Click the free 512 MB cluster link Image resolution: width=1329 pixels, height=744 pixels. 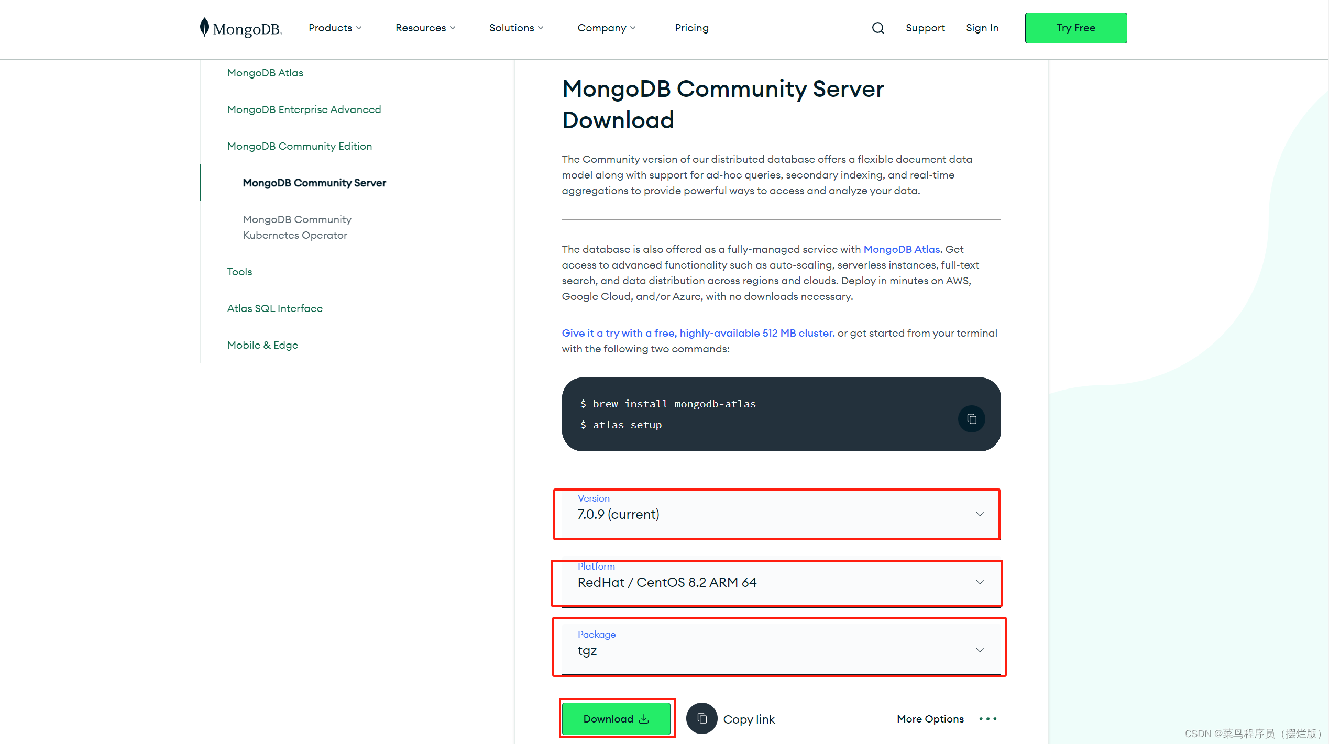tap(698, 333)
